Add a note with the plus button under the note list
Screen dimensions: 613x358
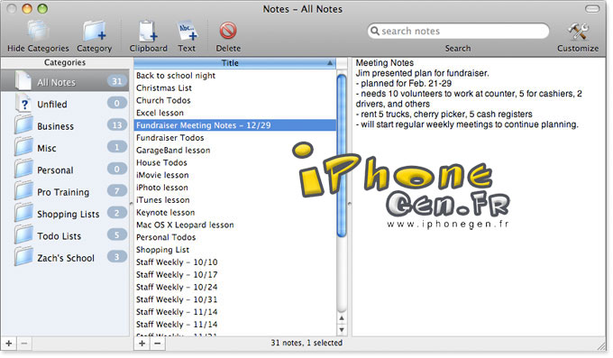(x=142, y=344)
